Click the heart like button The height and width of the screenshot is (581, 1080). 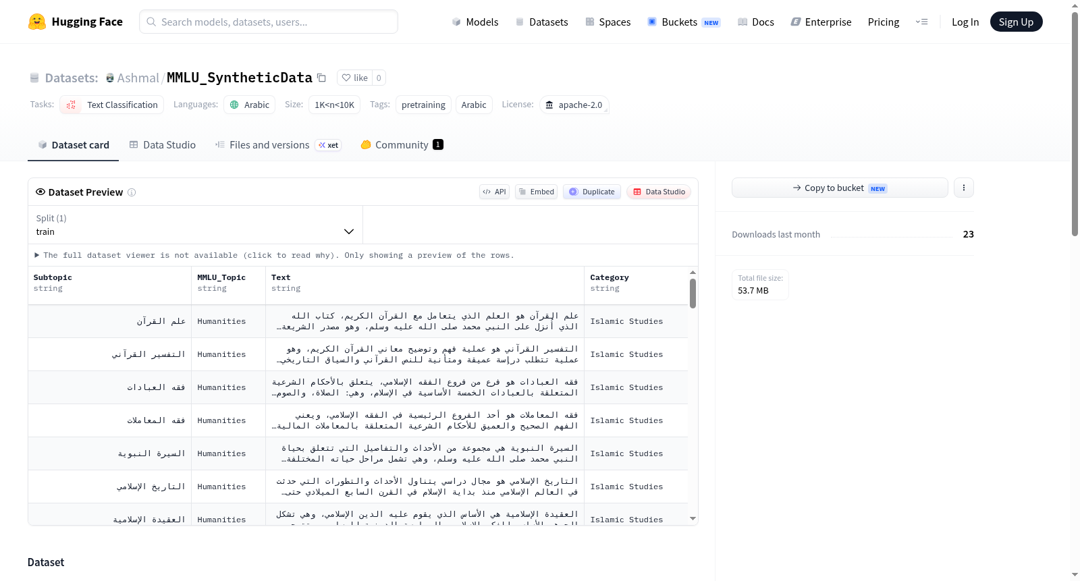tap(354, 78)
